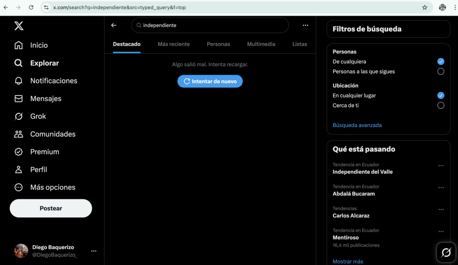The height and width of the screenshot is (265, 458).
Task: Click the independiente search field
Action: [x=210, y=25]
